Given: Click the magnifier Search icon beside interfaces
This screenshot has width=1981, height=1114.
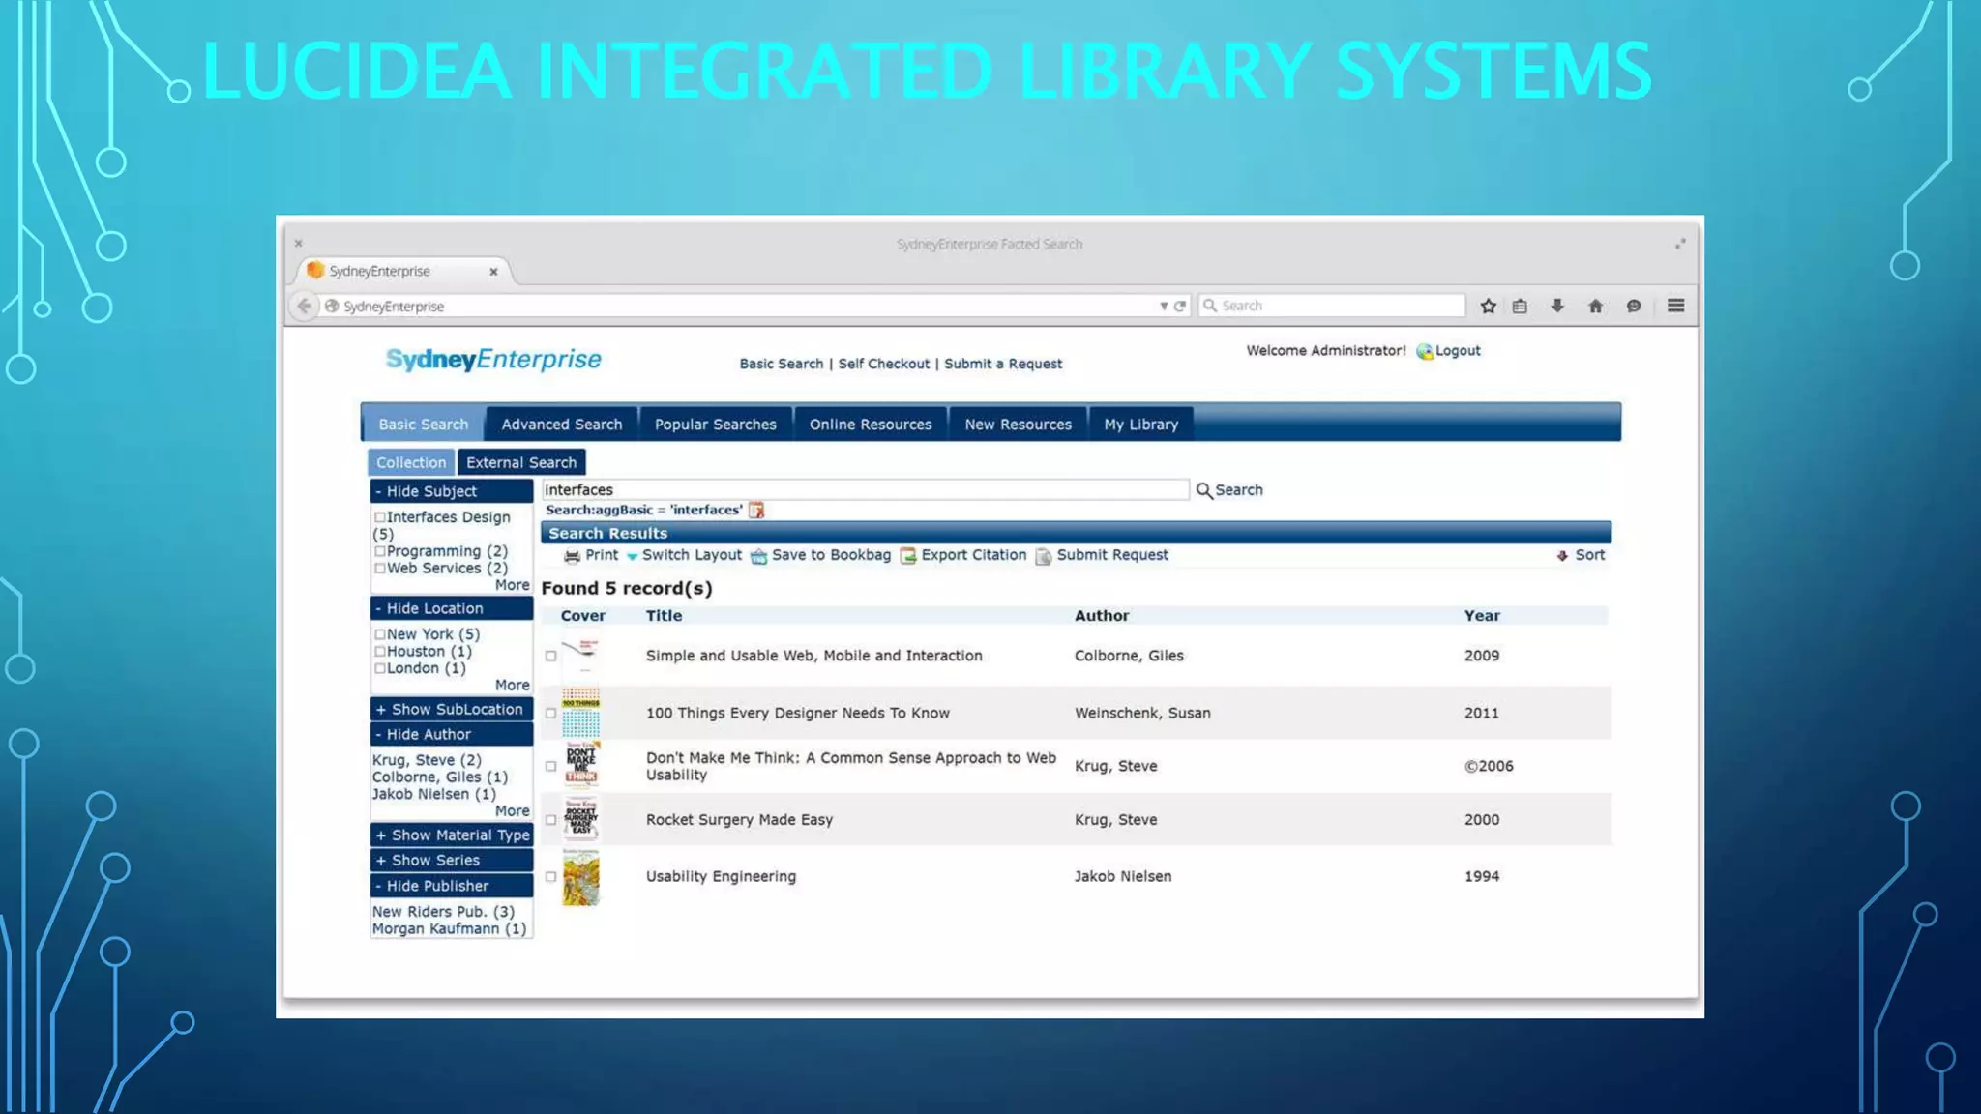Looking at the screenshot, I should coord(1203,490).
